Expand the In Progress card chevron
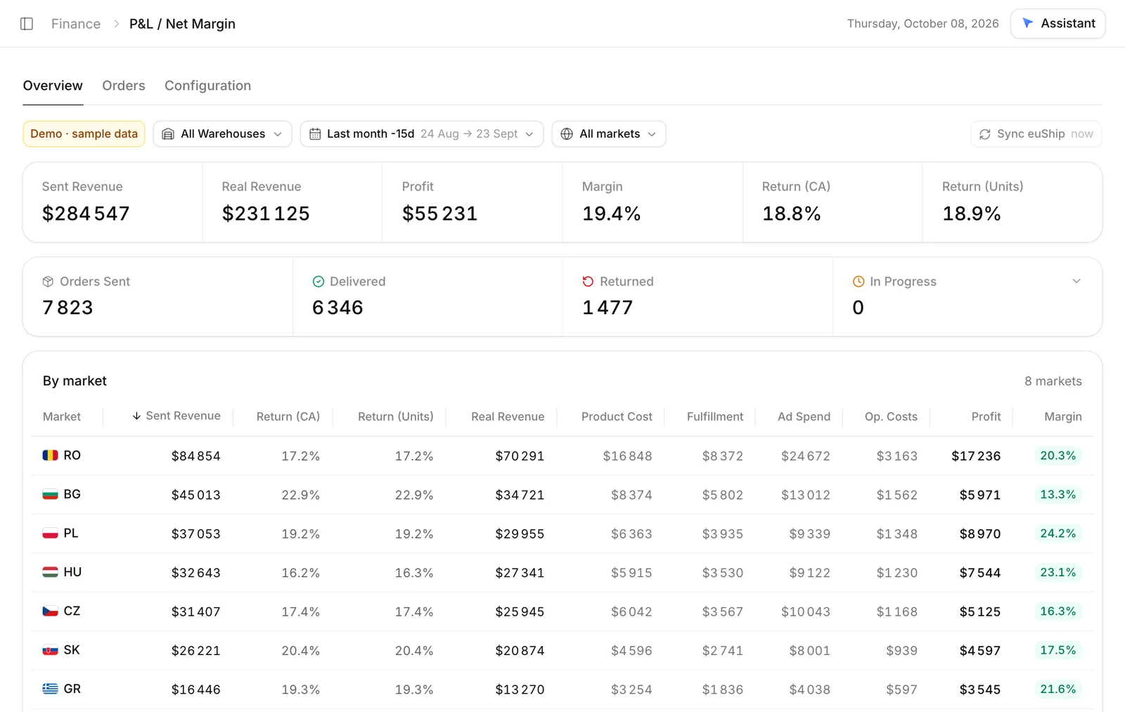1125x712 pixels. (1076, 281)
